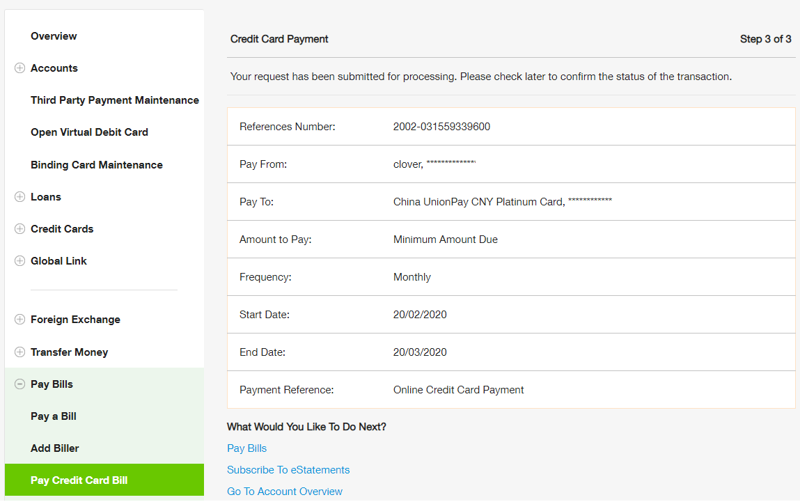800x502 pixels.
Task: Expand the Global Link plus icon
Action: coord(20,260)
